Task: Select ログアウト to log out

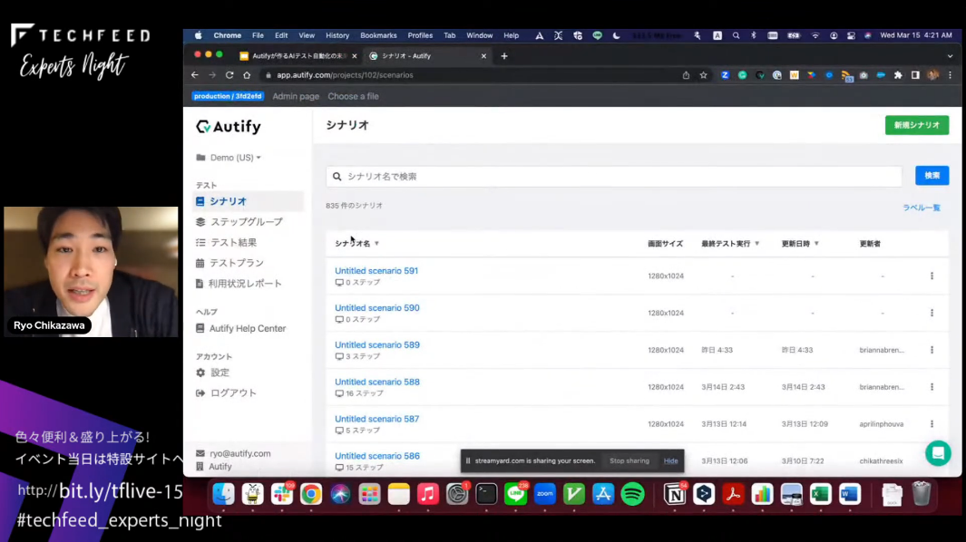Action: click(226, 393)
